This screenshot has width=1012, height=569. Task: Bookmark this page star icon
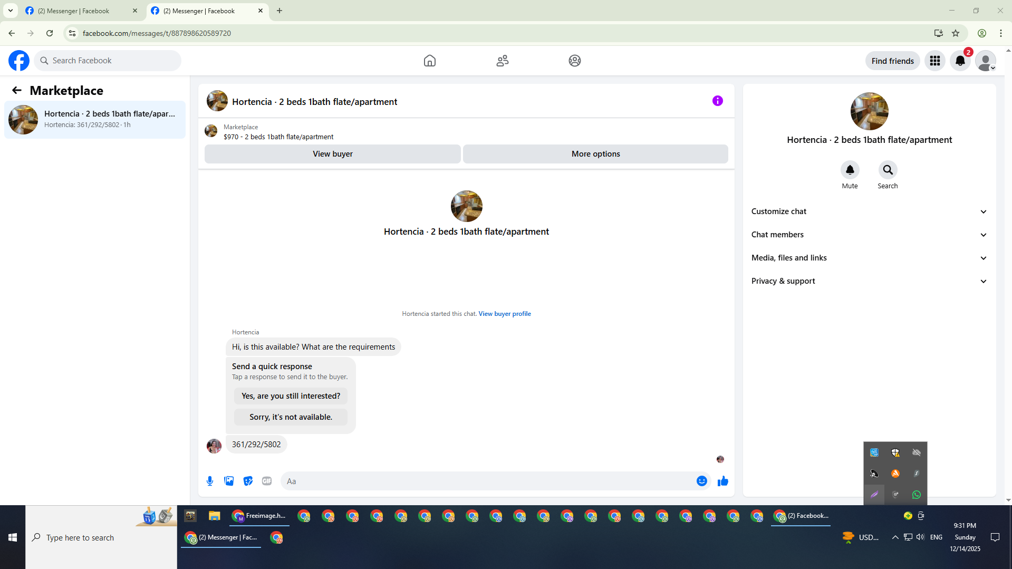coord(956,33)
